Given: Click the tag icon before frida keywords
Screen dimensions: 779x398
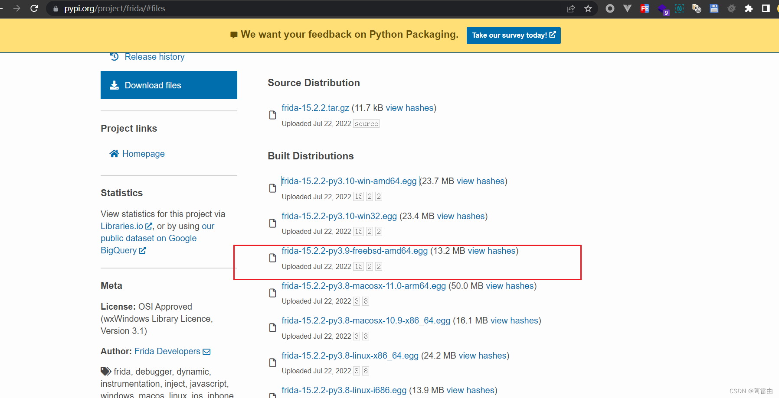Looking at the screenshot, I should [105, 371].
